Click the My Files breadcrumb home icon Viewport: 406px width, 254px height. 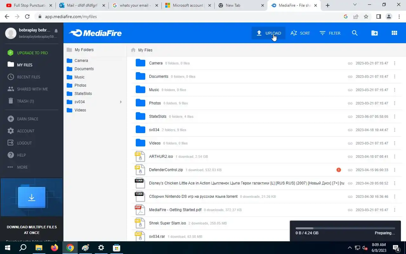point(133,50)
